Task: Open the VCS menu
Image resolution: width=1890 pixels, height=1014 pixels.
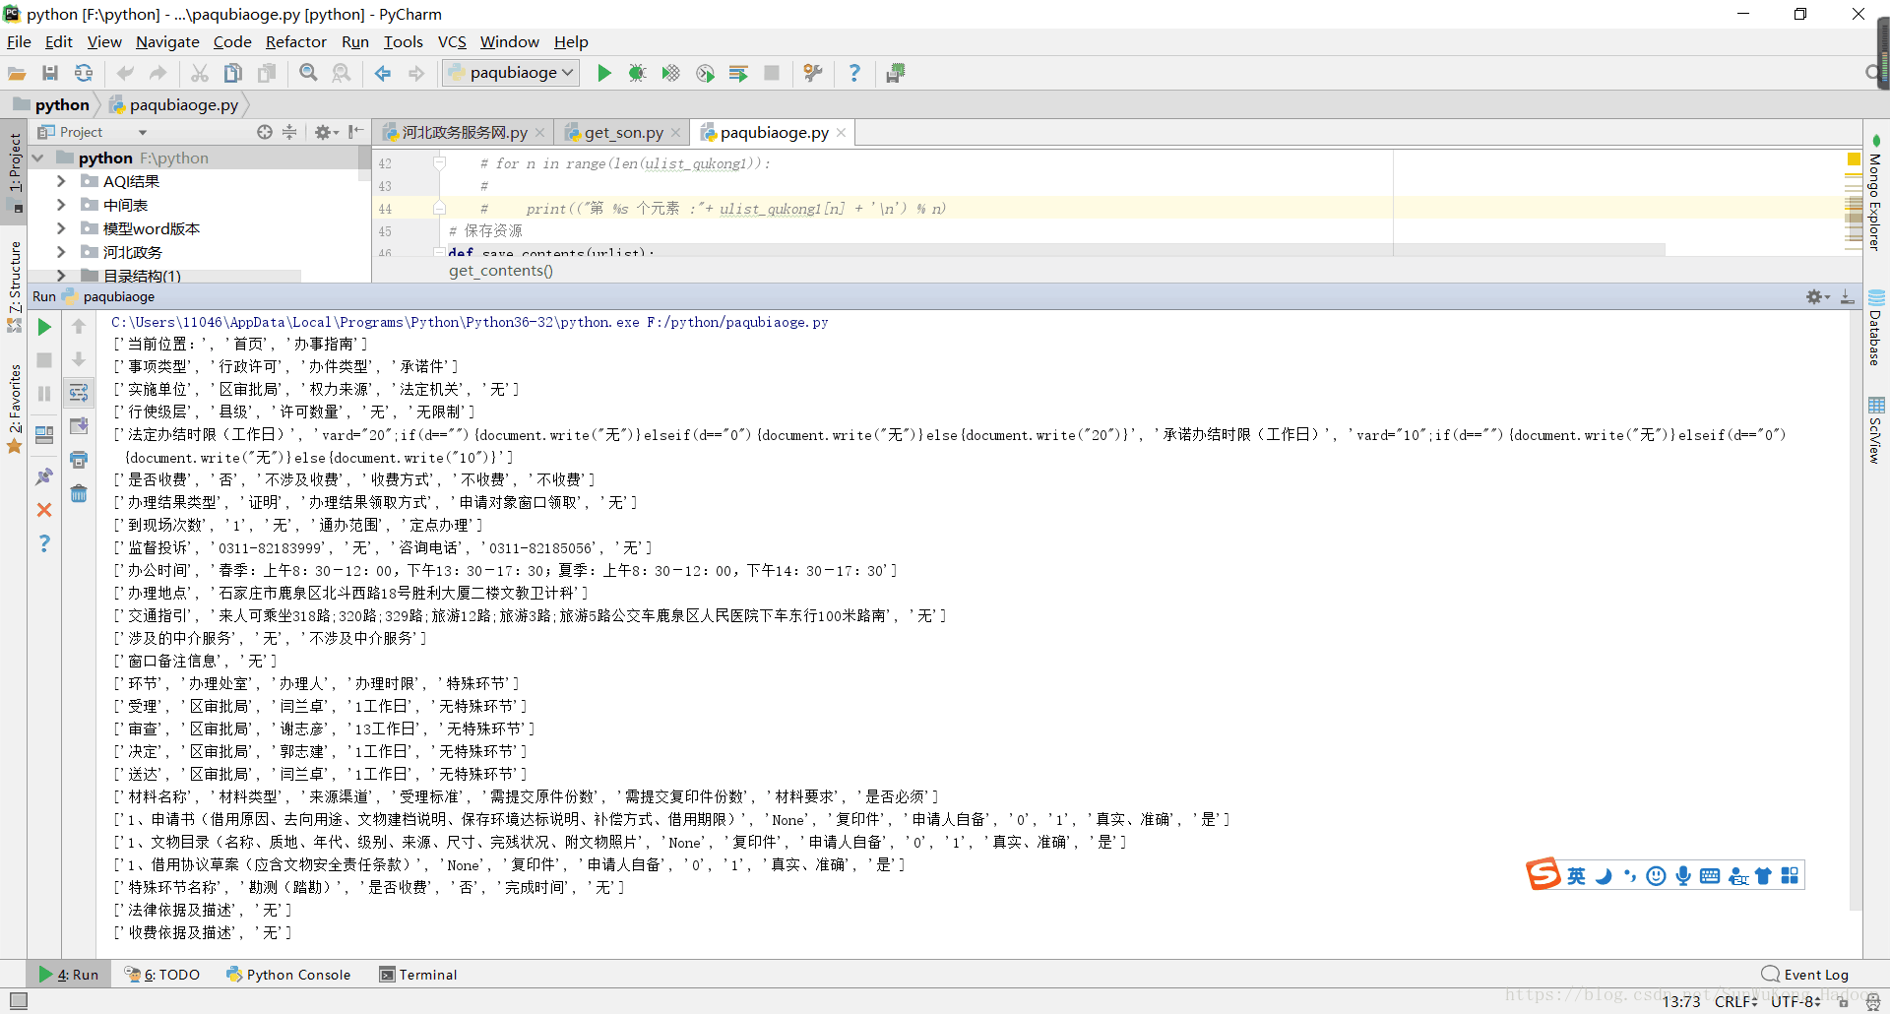Action: coord(452,41)
